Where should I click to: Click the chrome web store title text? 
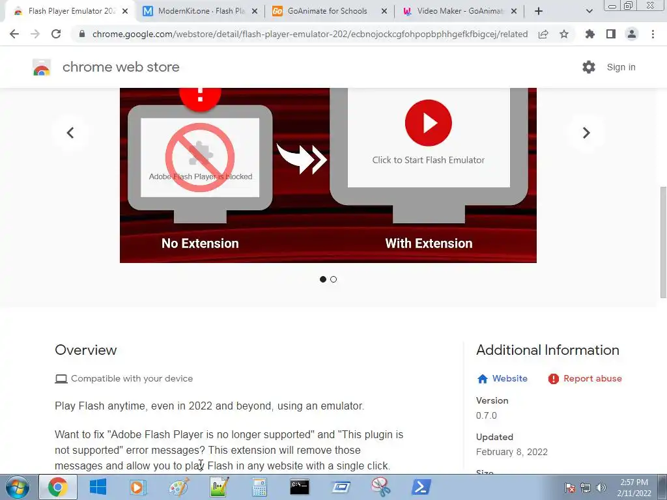pyautogui.click(x=121, y=67)
